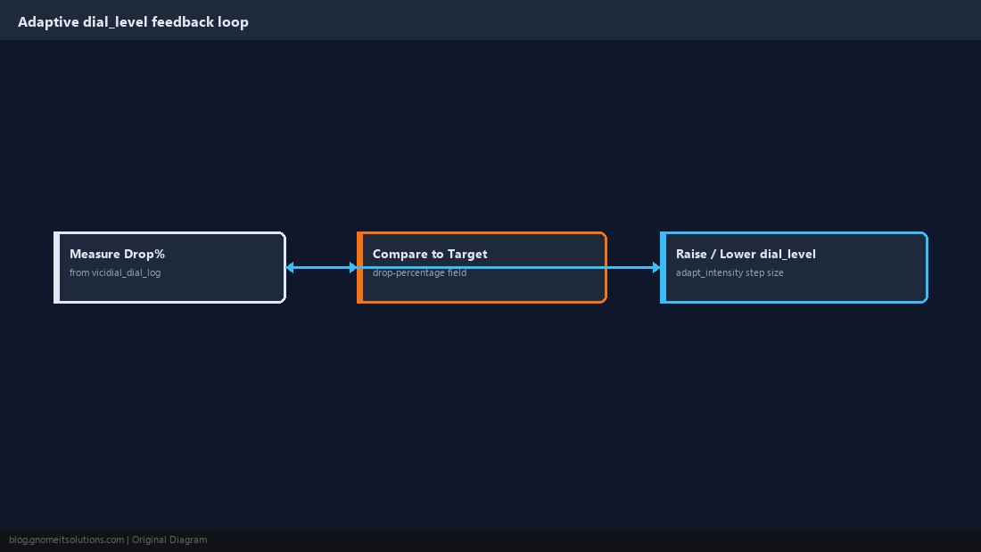This screenshot has height=552, width=981.
Task: Click the 'drop-percentage field' subtitle text
Action: click(x=419, y=272)
